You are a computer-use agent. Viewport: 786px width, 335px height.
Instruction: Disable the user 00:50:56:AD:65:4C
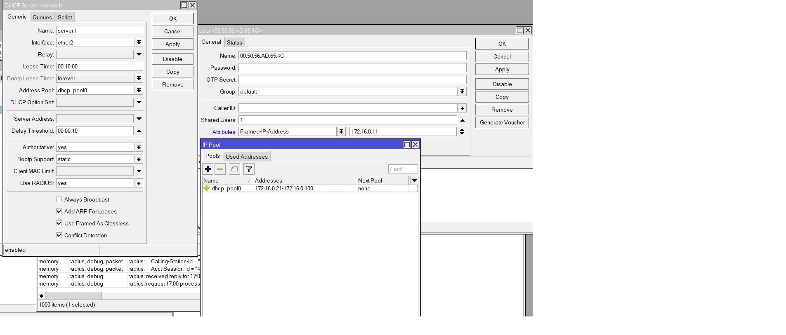[x=502, y=84]
